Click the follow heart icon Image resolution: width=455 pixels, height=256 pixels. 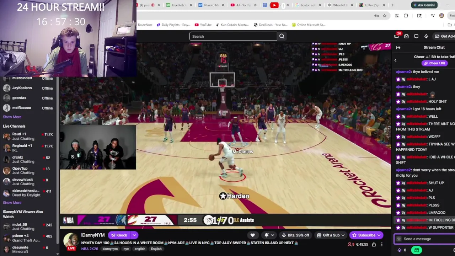(252, 235)
